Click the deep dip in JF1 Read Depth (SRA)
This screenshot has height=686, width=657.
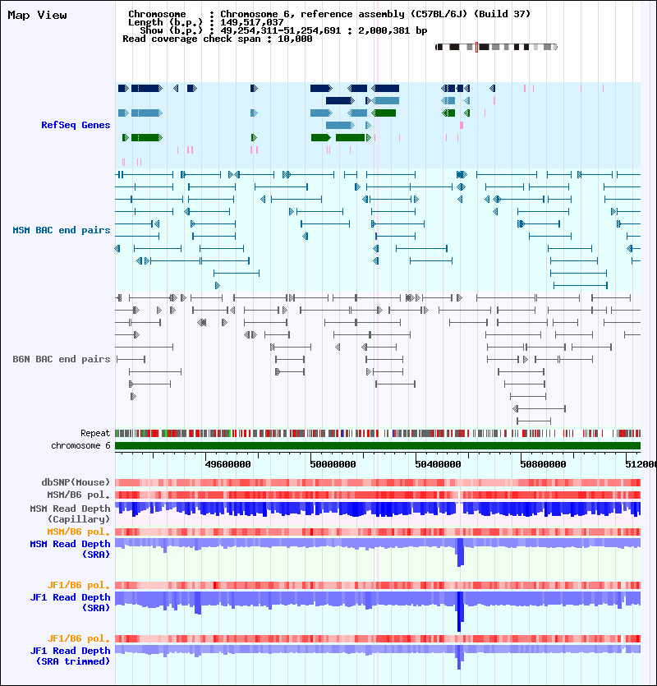(x=460, y=611)
